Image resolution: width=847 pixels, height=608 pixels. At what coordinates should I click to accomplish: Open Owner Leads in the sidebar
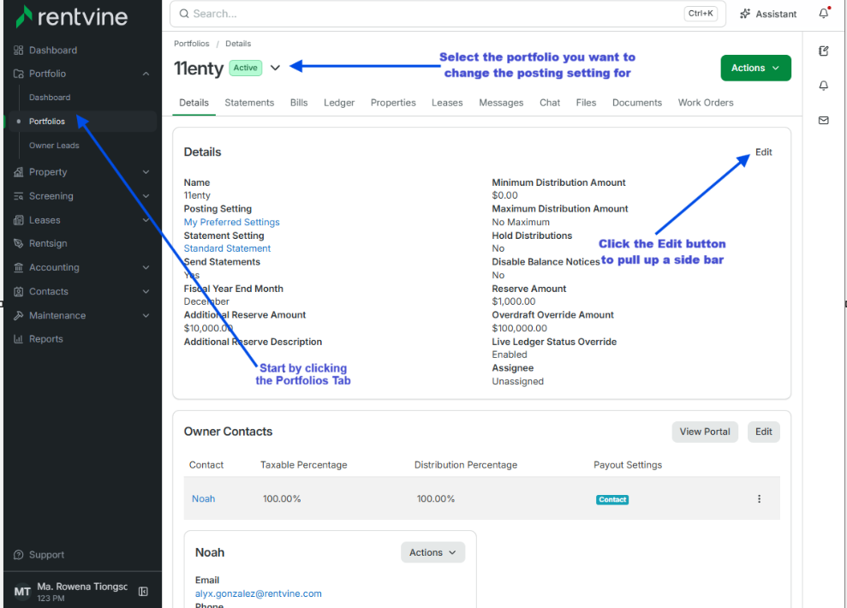[54, 146]
